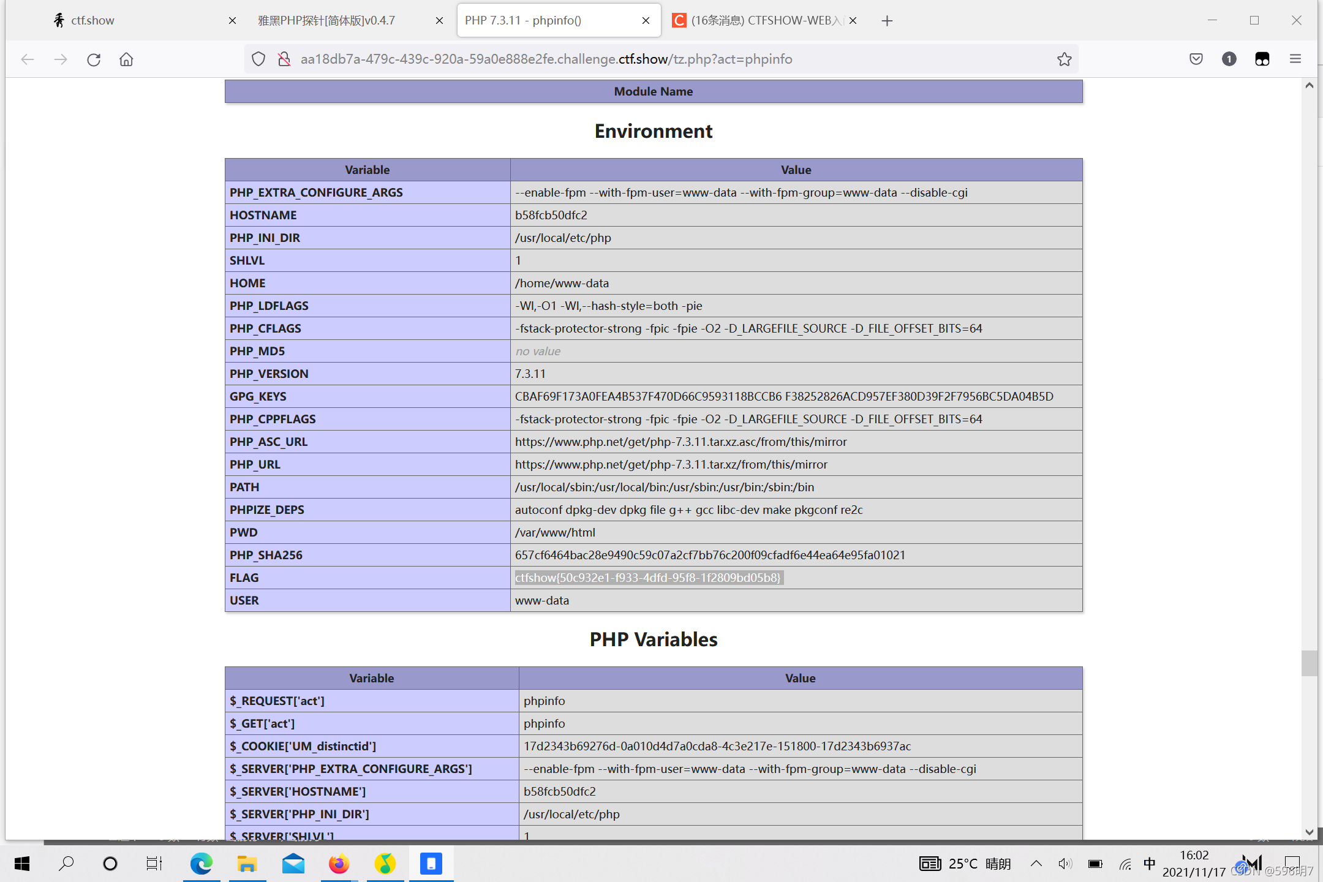
Task: Click the Module Name header bar
Action: [654, 91]
